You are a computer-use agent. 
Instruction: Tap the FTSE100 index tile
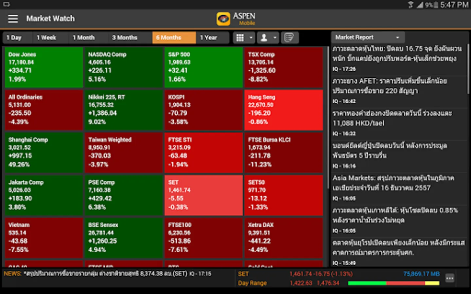[x=203, y=238]
